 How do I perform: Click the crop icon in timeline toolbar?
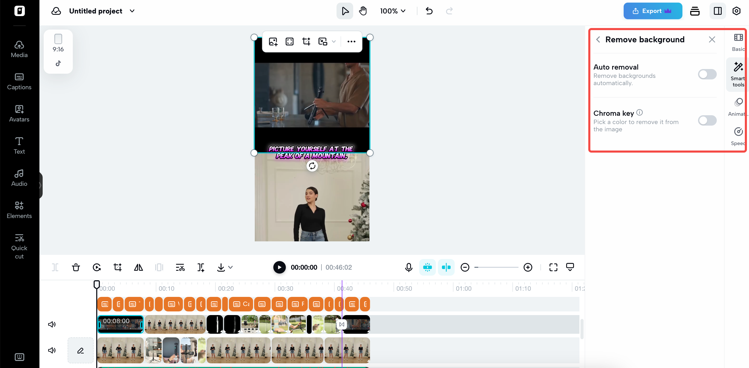(x=118, y=267)
